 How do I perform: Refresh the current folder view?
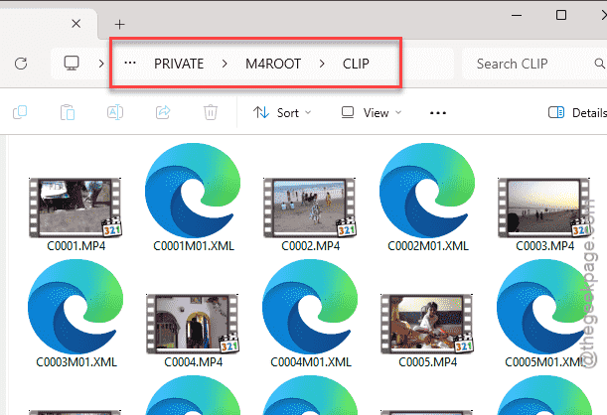(21, 64)
